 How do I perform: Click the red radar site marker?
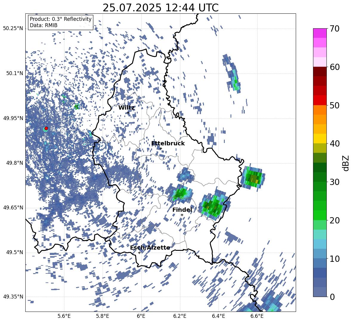pyautogui.click(x=46, y=128)
